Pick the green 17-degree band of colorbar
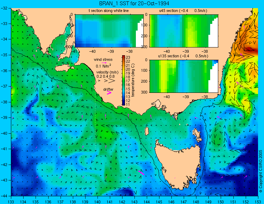Viewport: 264px width, 204px height. click(x=124, y=81)
